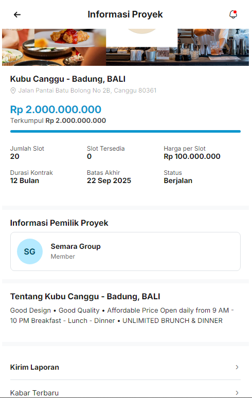Screen dimensions: 252x398
Task: Select the Kubu Canggu project title
Action: (68, 79)
